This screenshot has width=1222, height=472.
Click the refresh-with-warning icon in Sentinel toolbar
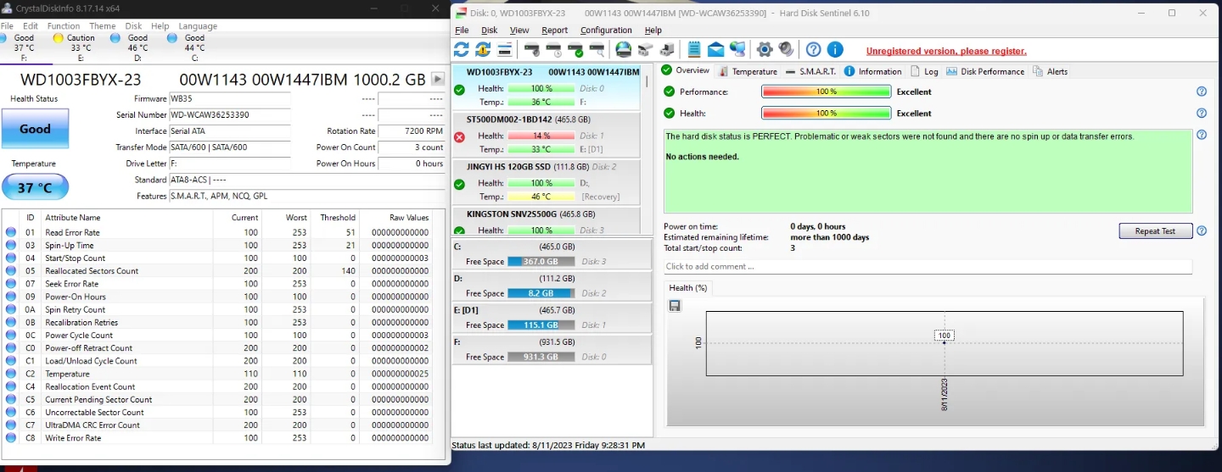tap(483, 49)
